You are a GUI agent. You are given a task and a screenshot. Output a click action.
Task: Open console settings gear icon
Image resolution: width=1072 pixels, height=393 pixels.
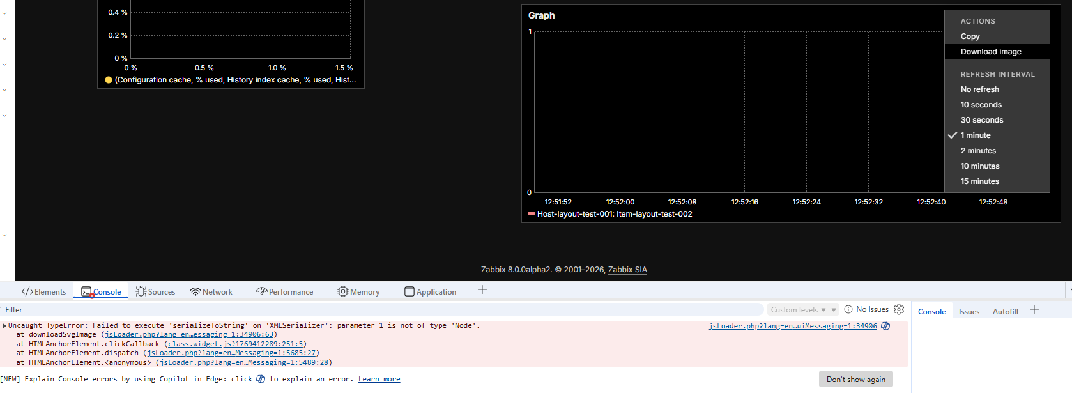tap(899, 309)
